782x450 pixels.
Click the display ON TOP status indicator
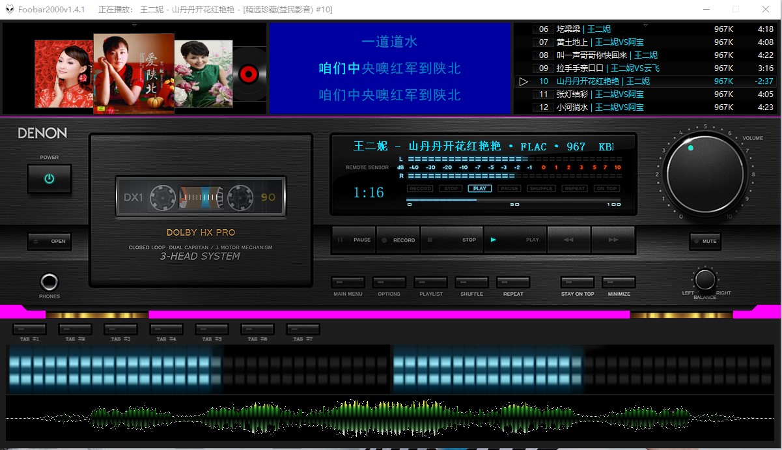(x=606, y=188)
